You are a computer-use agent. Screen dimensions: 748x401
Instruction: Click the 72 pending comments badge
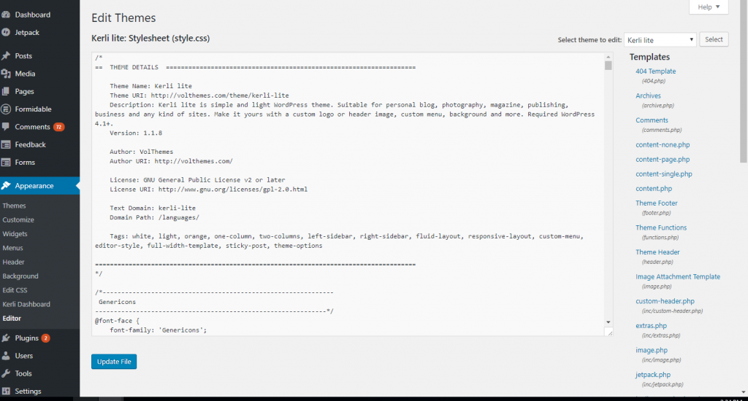[x=58, y=127]
